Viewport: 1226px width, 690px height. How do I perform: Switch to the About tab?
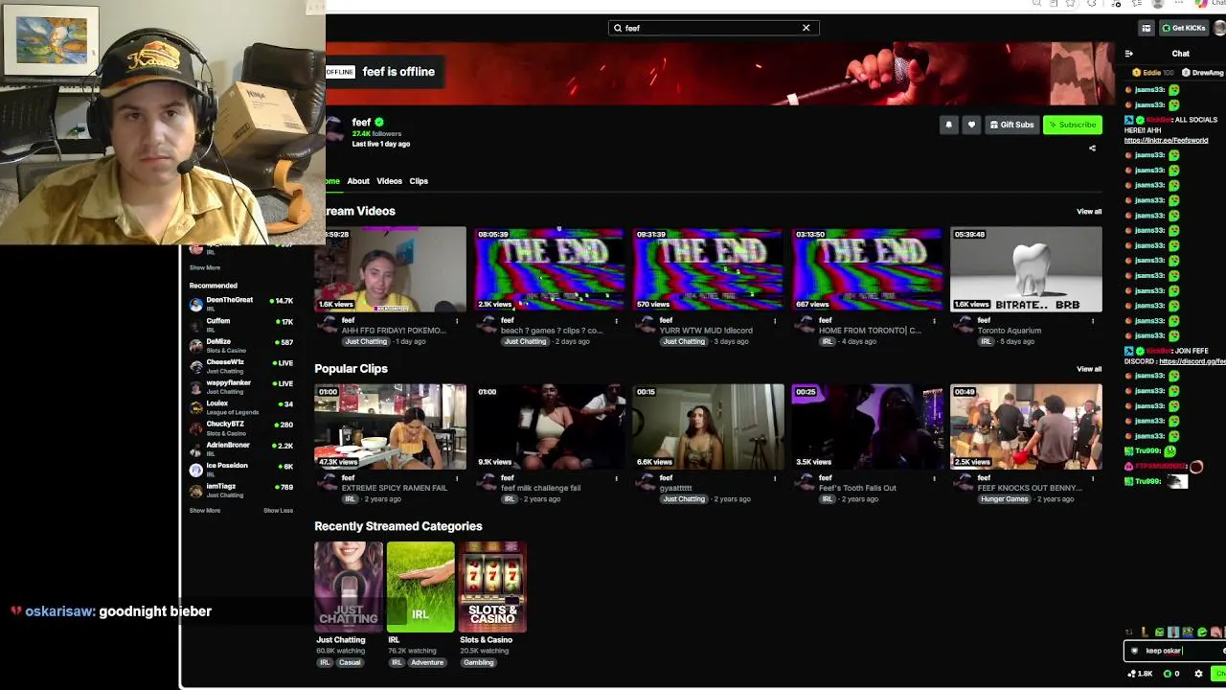point(358,181)
